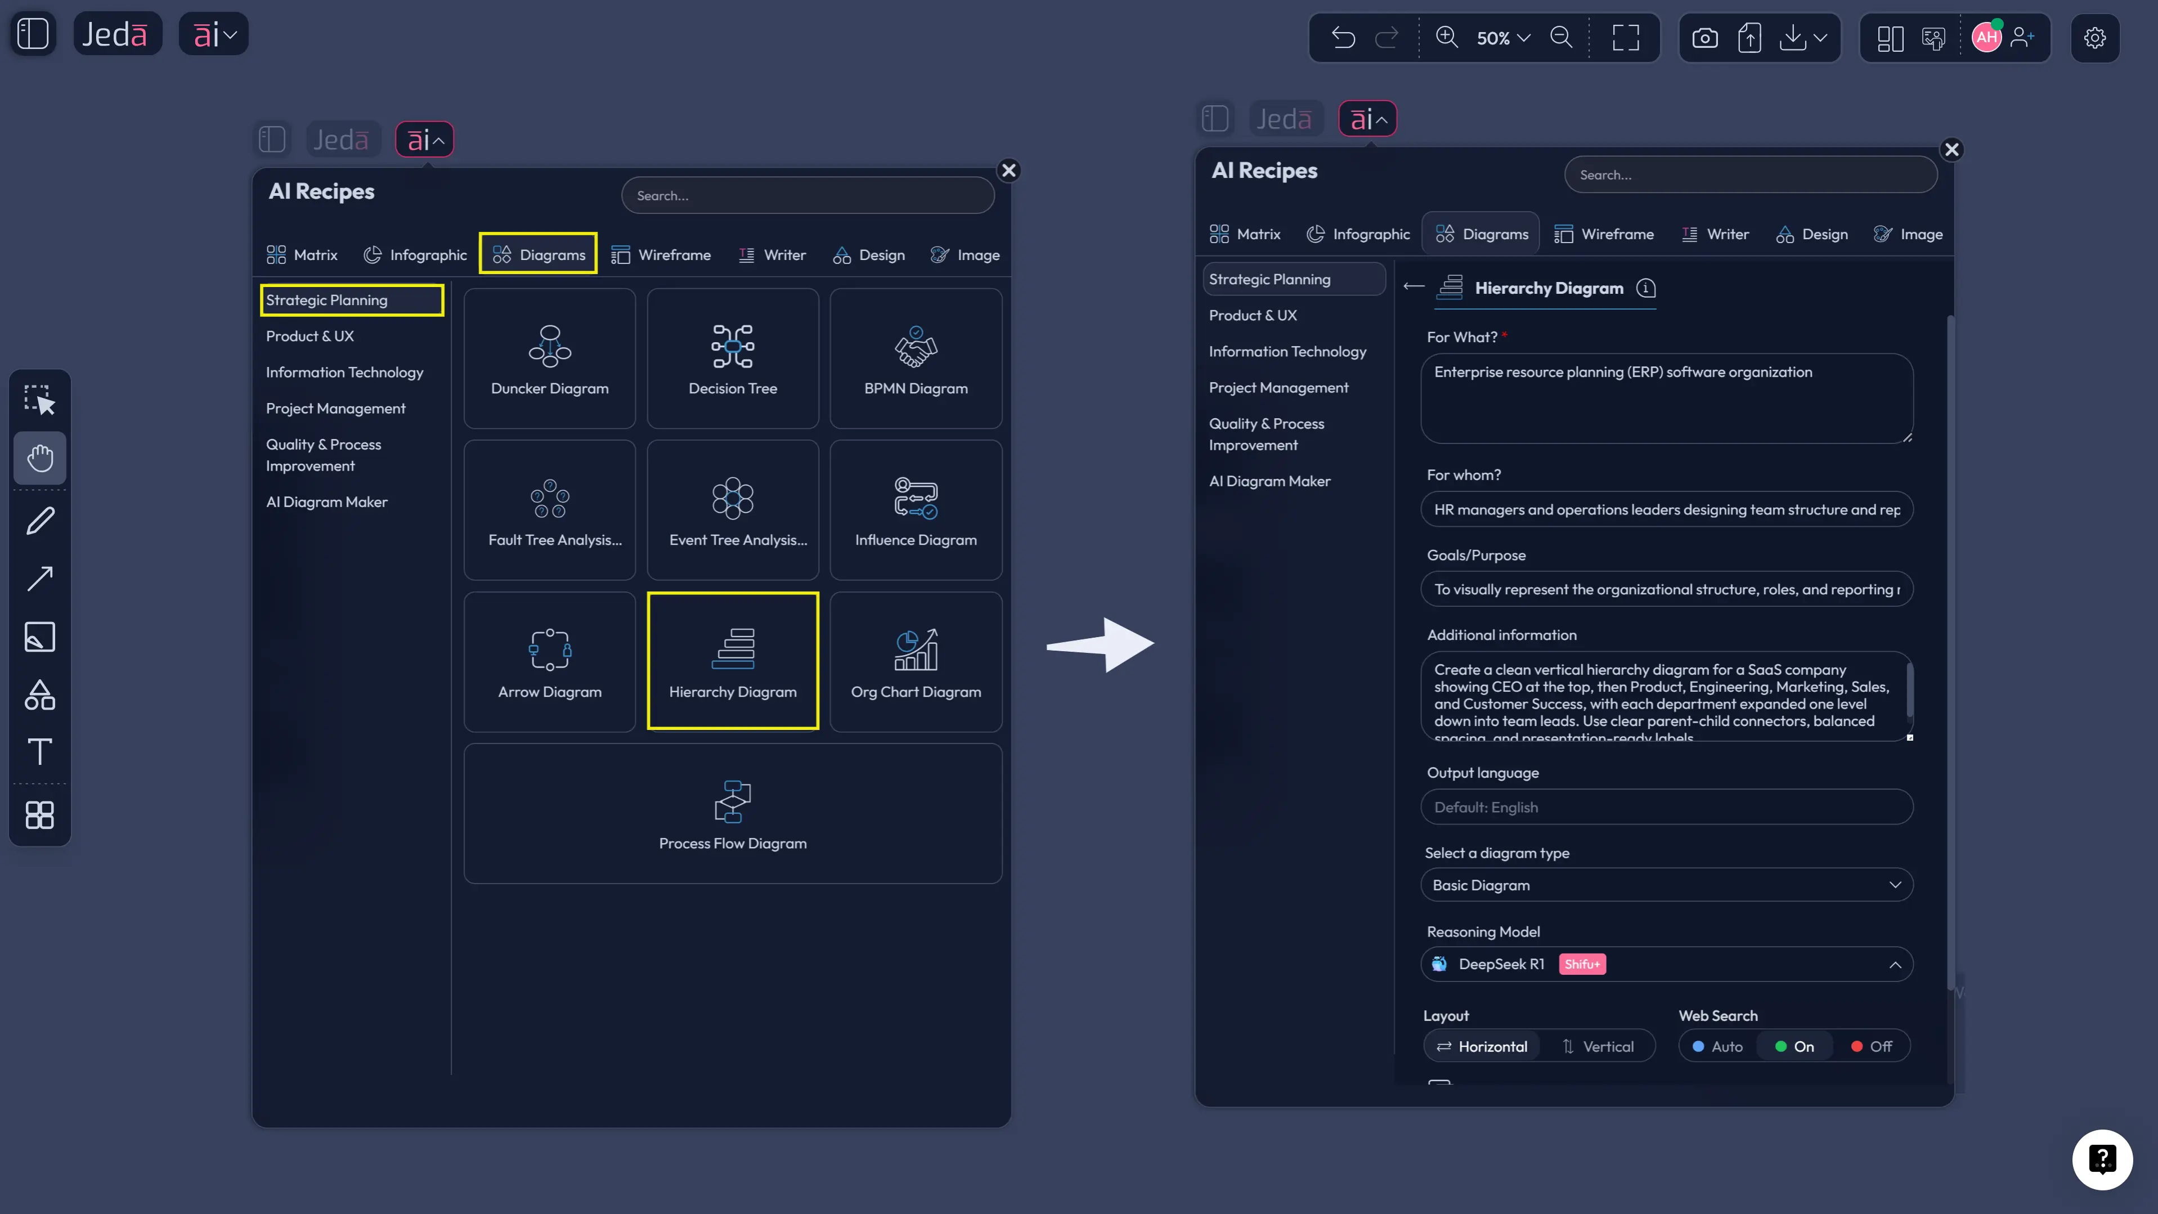Set Web Search to On
Viewport: 2158px width, 1214px height.
(1794, 1046)
